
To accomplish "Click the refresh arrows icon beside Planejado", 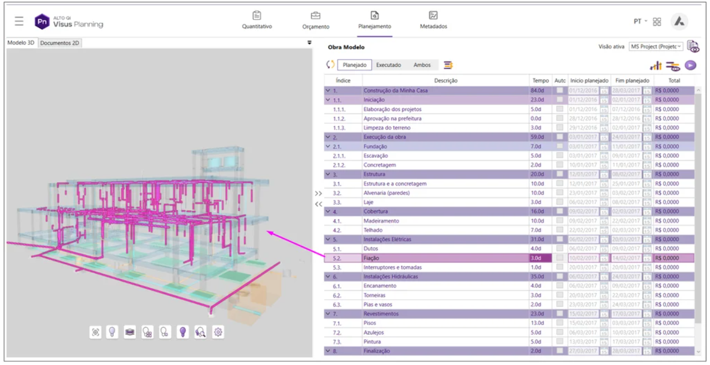I will pyautogui.click(x=330, y=65).
